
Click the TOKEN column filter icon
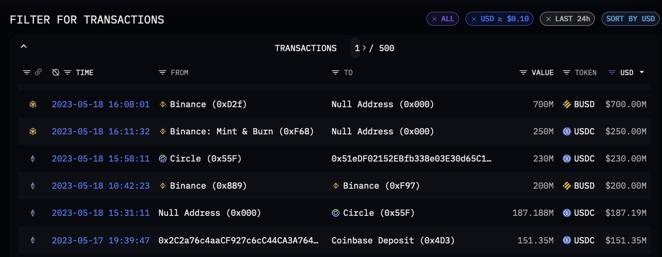click(566, 72)
